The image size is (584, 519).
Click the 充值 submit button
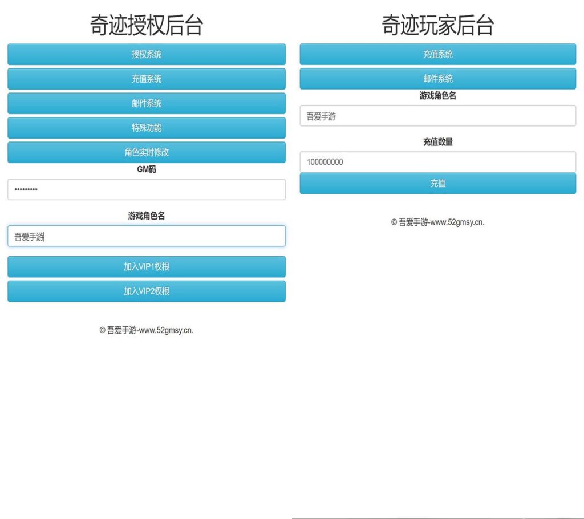437,183
